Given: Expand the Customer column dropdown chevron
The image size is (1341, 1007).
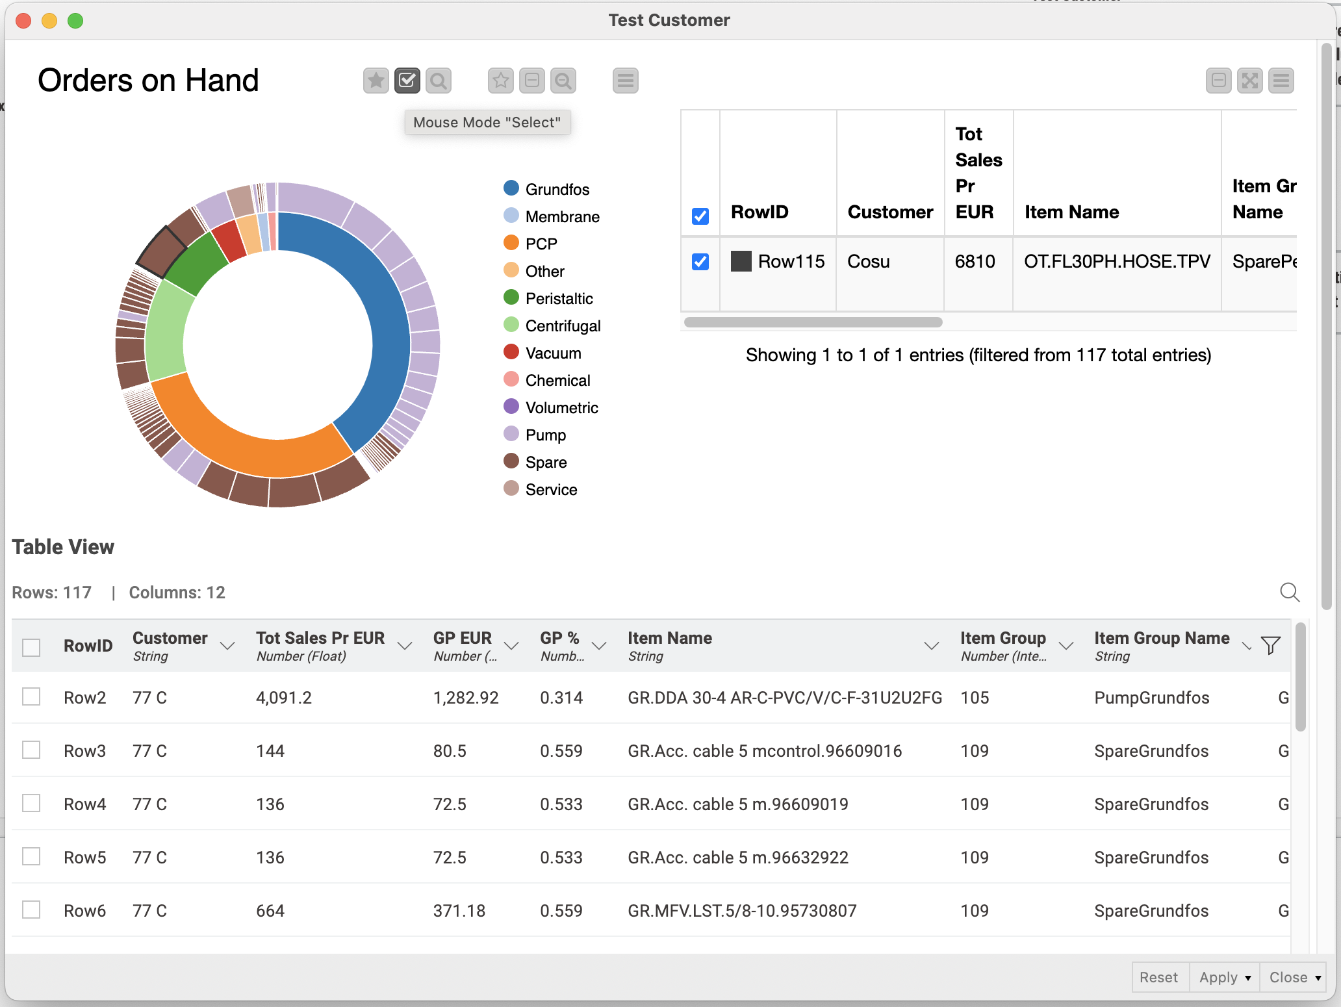Looking at the screenshot, I should (227, 646).
